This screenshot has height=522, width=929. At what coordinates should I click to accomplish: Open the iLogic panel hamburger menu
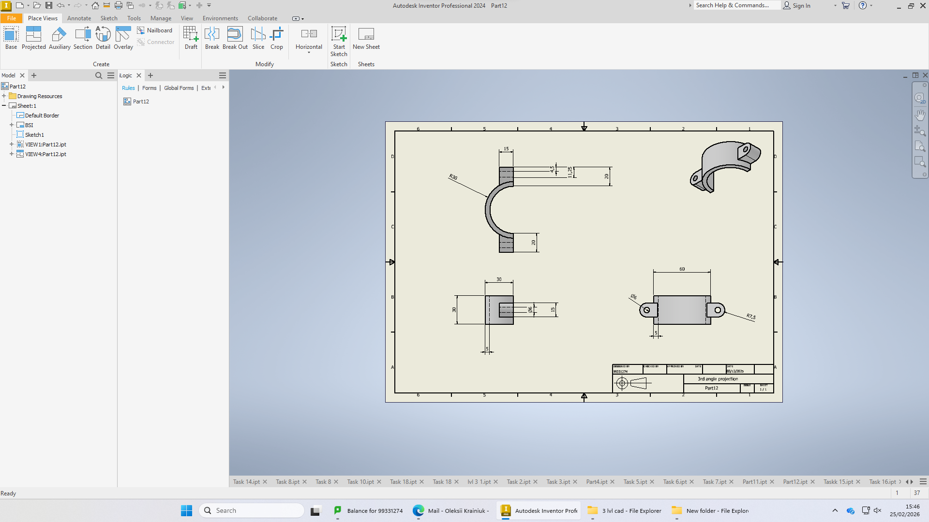[223, 75]
